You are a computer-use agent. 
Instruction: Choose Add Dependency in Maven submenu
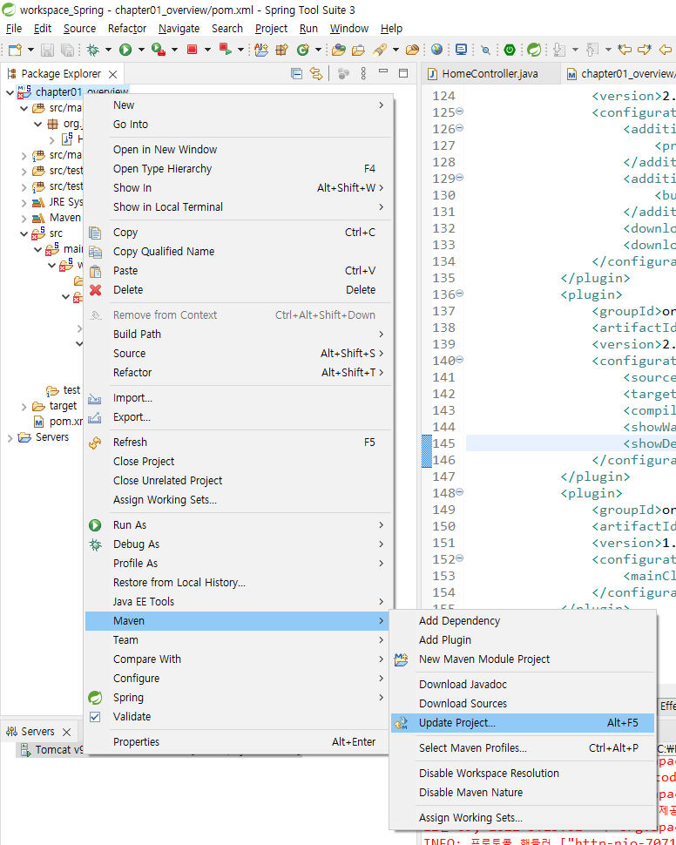click(523, 621)
